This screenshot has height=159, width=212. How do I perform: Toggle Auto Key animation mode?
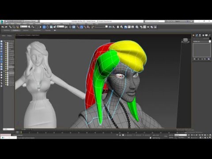pos(171,135)
